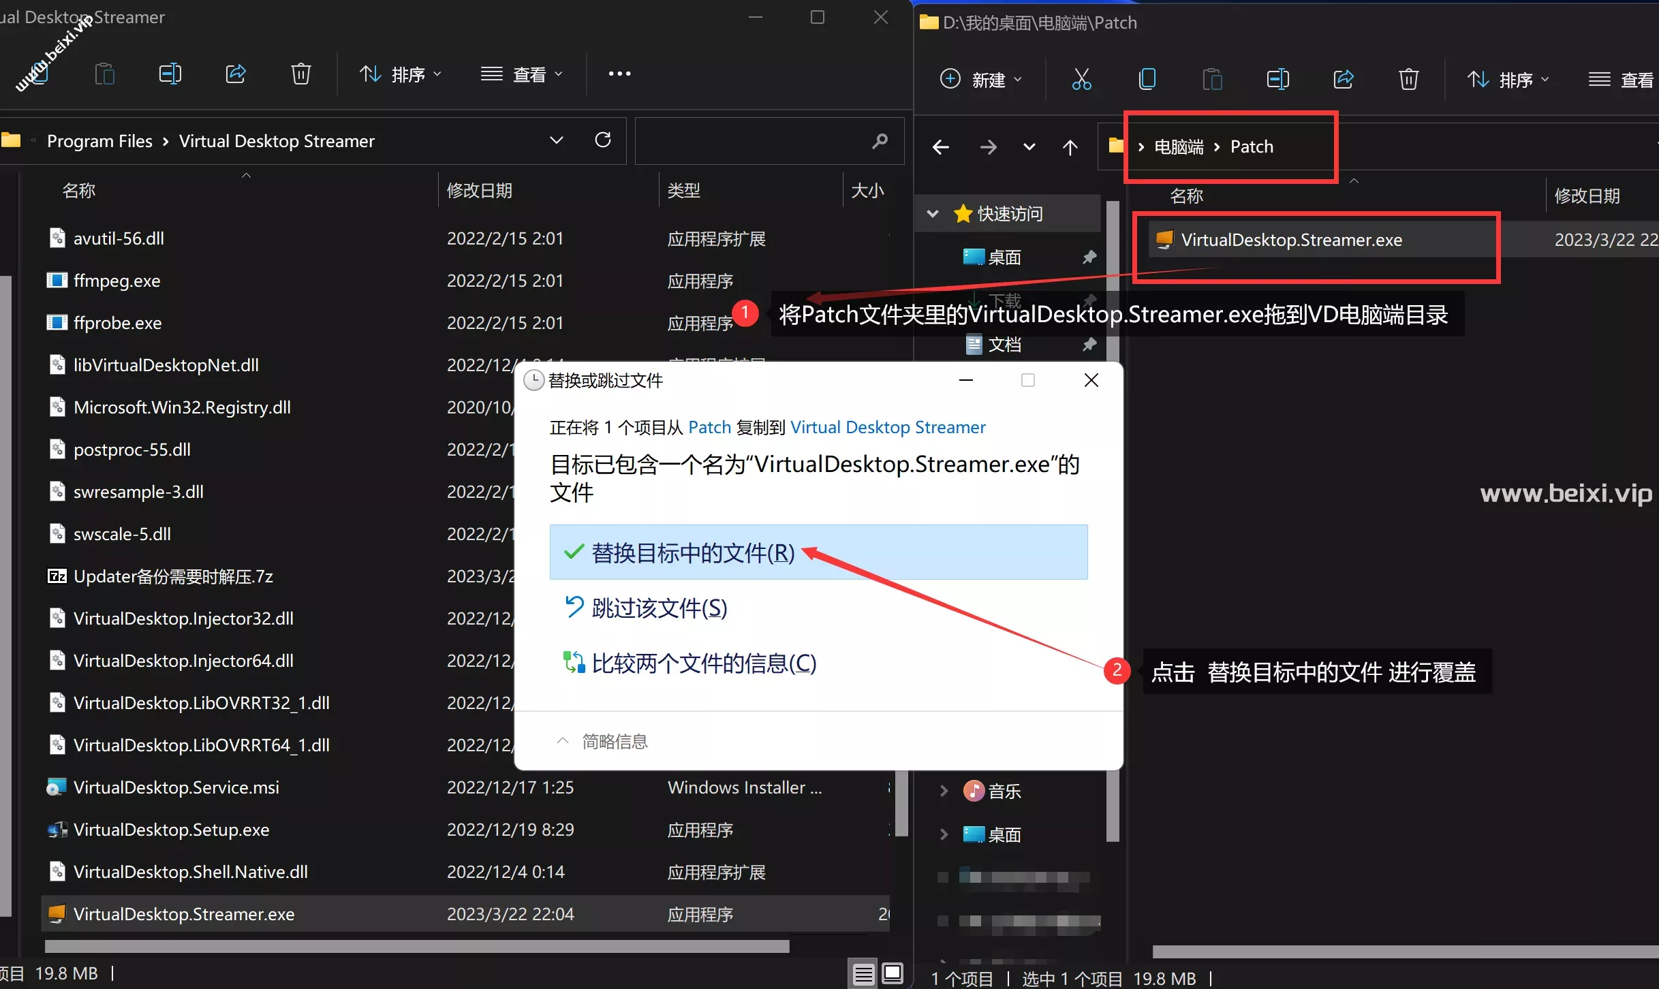Screen dimensions: 1659x989
Task: Refresh the Virtual Desktop Streamer folder
Action: point(603,140)
